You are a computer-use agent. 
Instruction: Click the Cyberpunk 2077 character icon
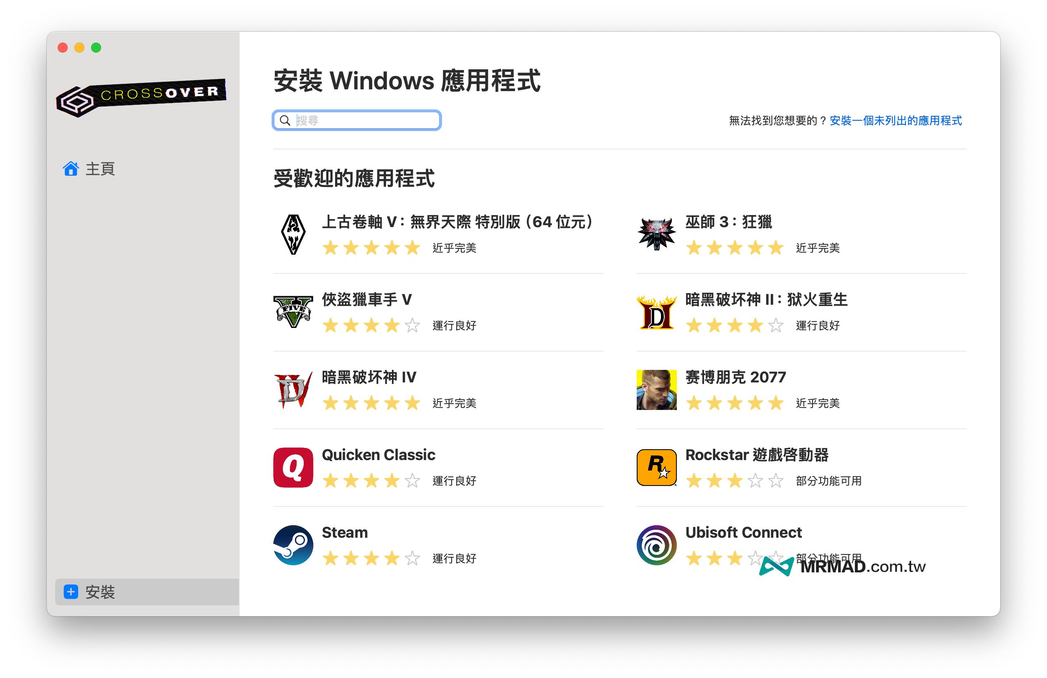656,390
